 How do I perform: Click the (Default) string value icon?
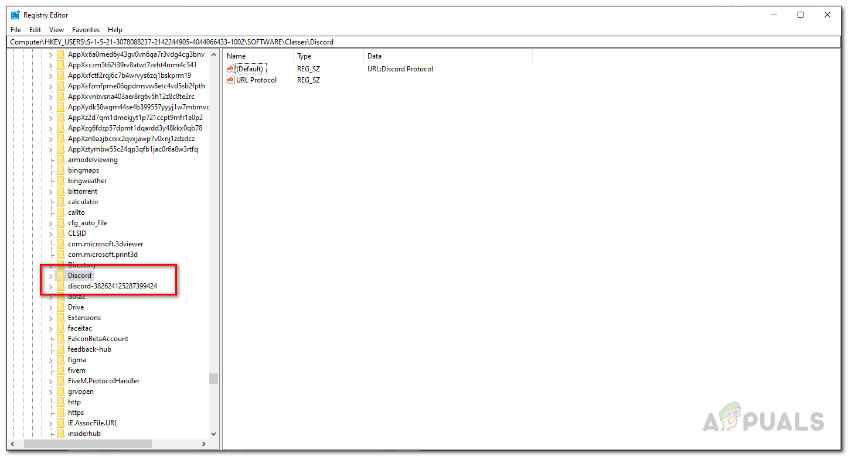pos(230,69)
